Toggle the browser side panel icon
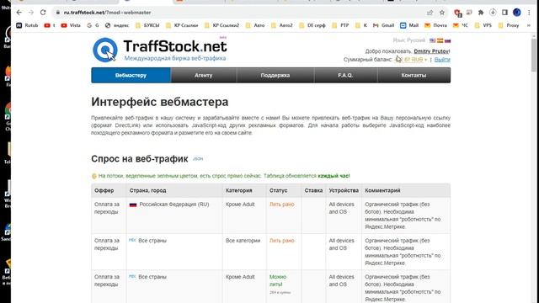The image size is (539, 303). pyautogui.click(x=504, y=13)
